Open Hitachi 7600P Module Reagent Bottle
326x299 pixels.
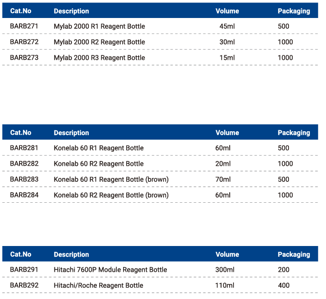point(110,270)
